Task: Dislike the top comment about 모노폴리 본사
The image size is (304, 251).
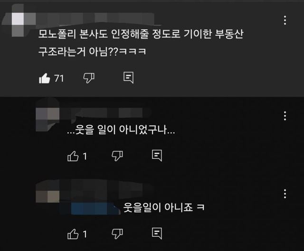Action: click(89, 78)
